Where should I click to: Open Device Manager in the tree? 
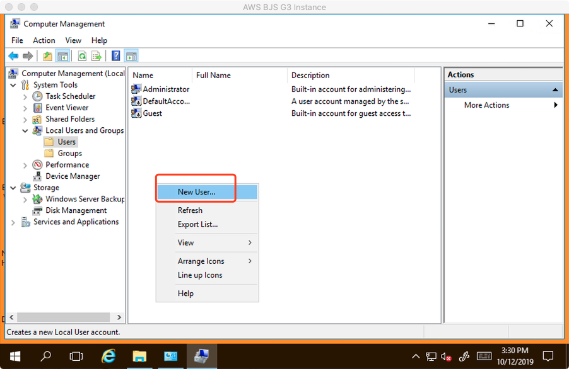pyautogui.click(x=73, y=176)
